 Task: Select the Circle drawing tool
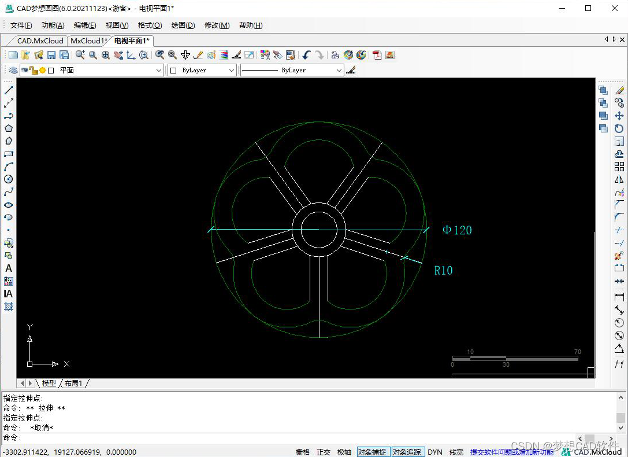click(x=9, y=179)
